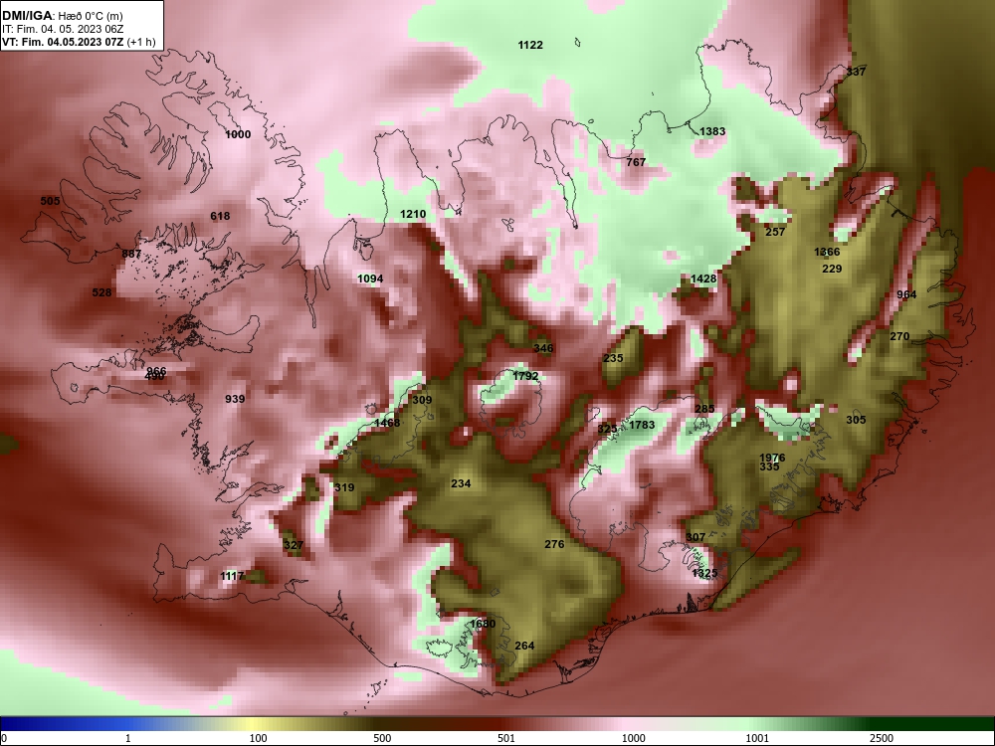Click the 229 height value on the map
Screen dimensions: 995x746
tap(832, 269)
